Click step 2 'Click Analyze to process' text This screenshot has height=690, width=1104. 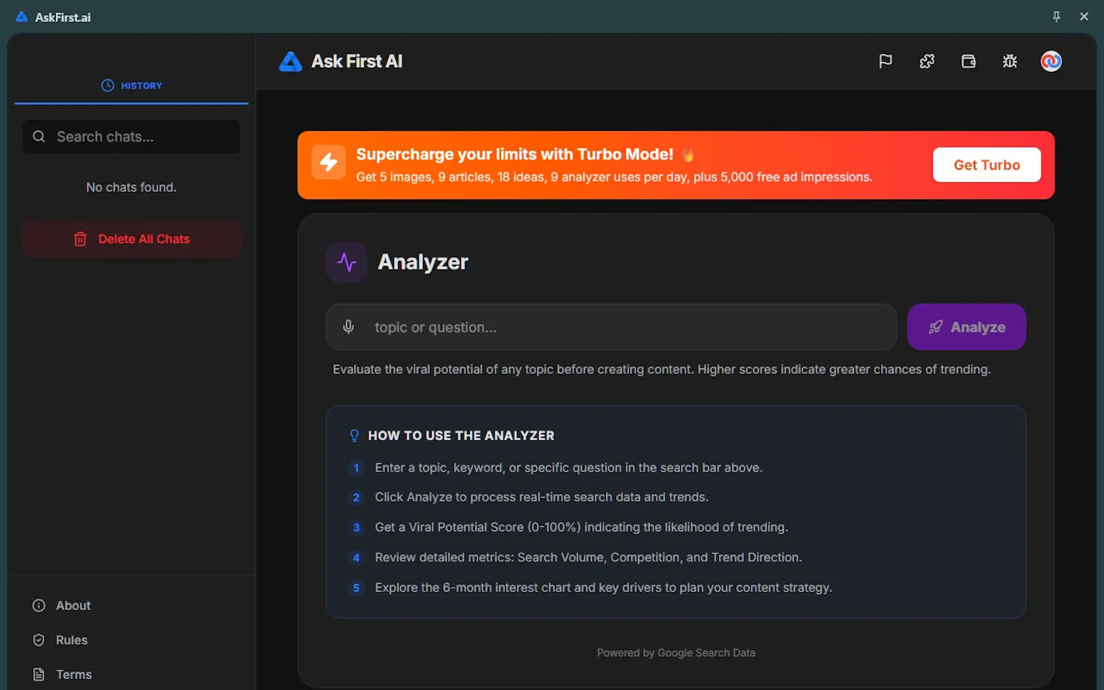tap(542, 497)
